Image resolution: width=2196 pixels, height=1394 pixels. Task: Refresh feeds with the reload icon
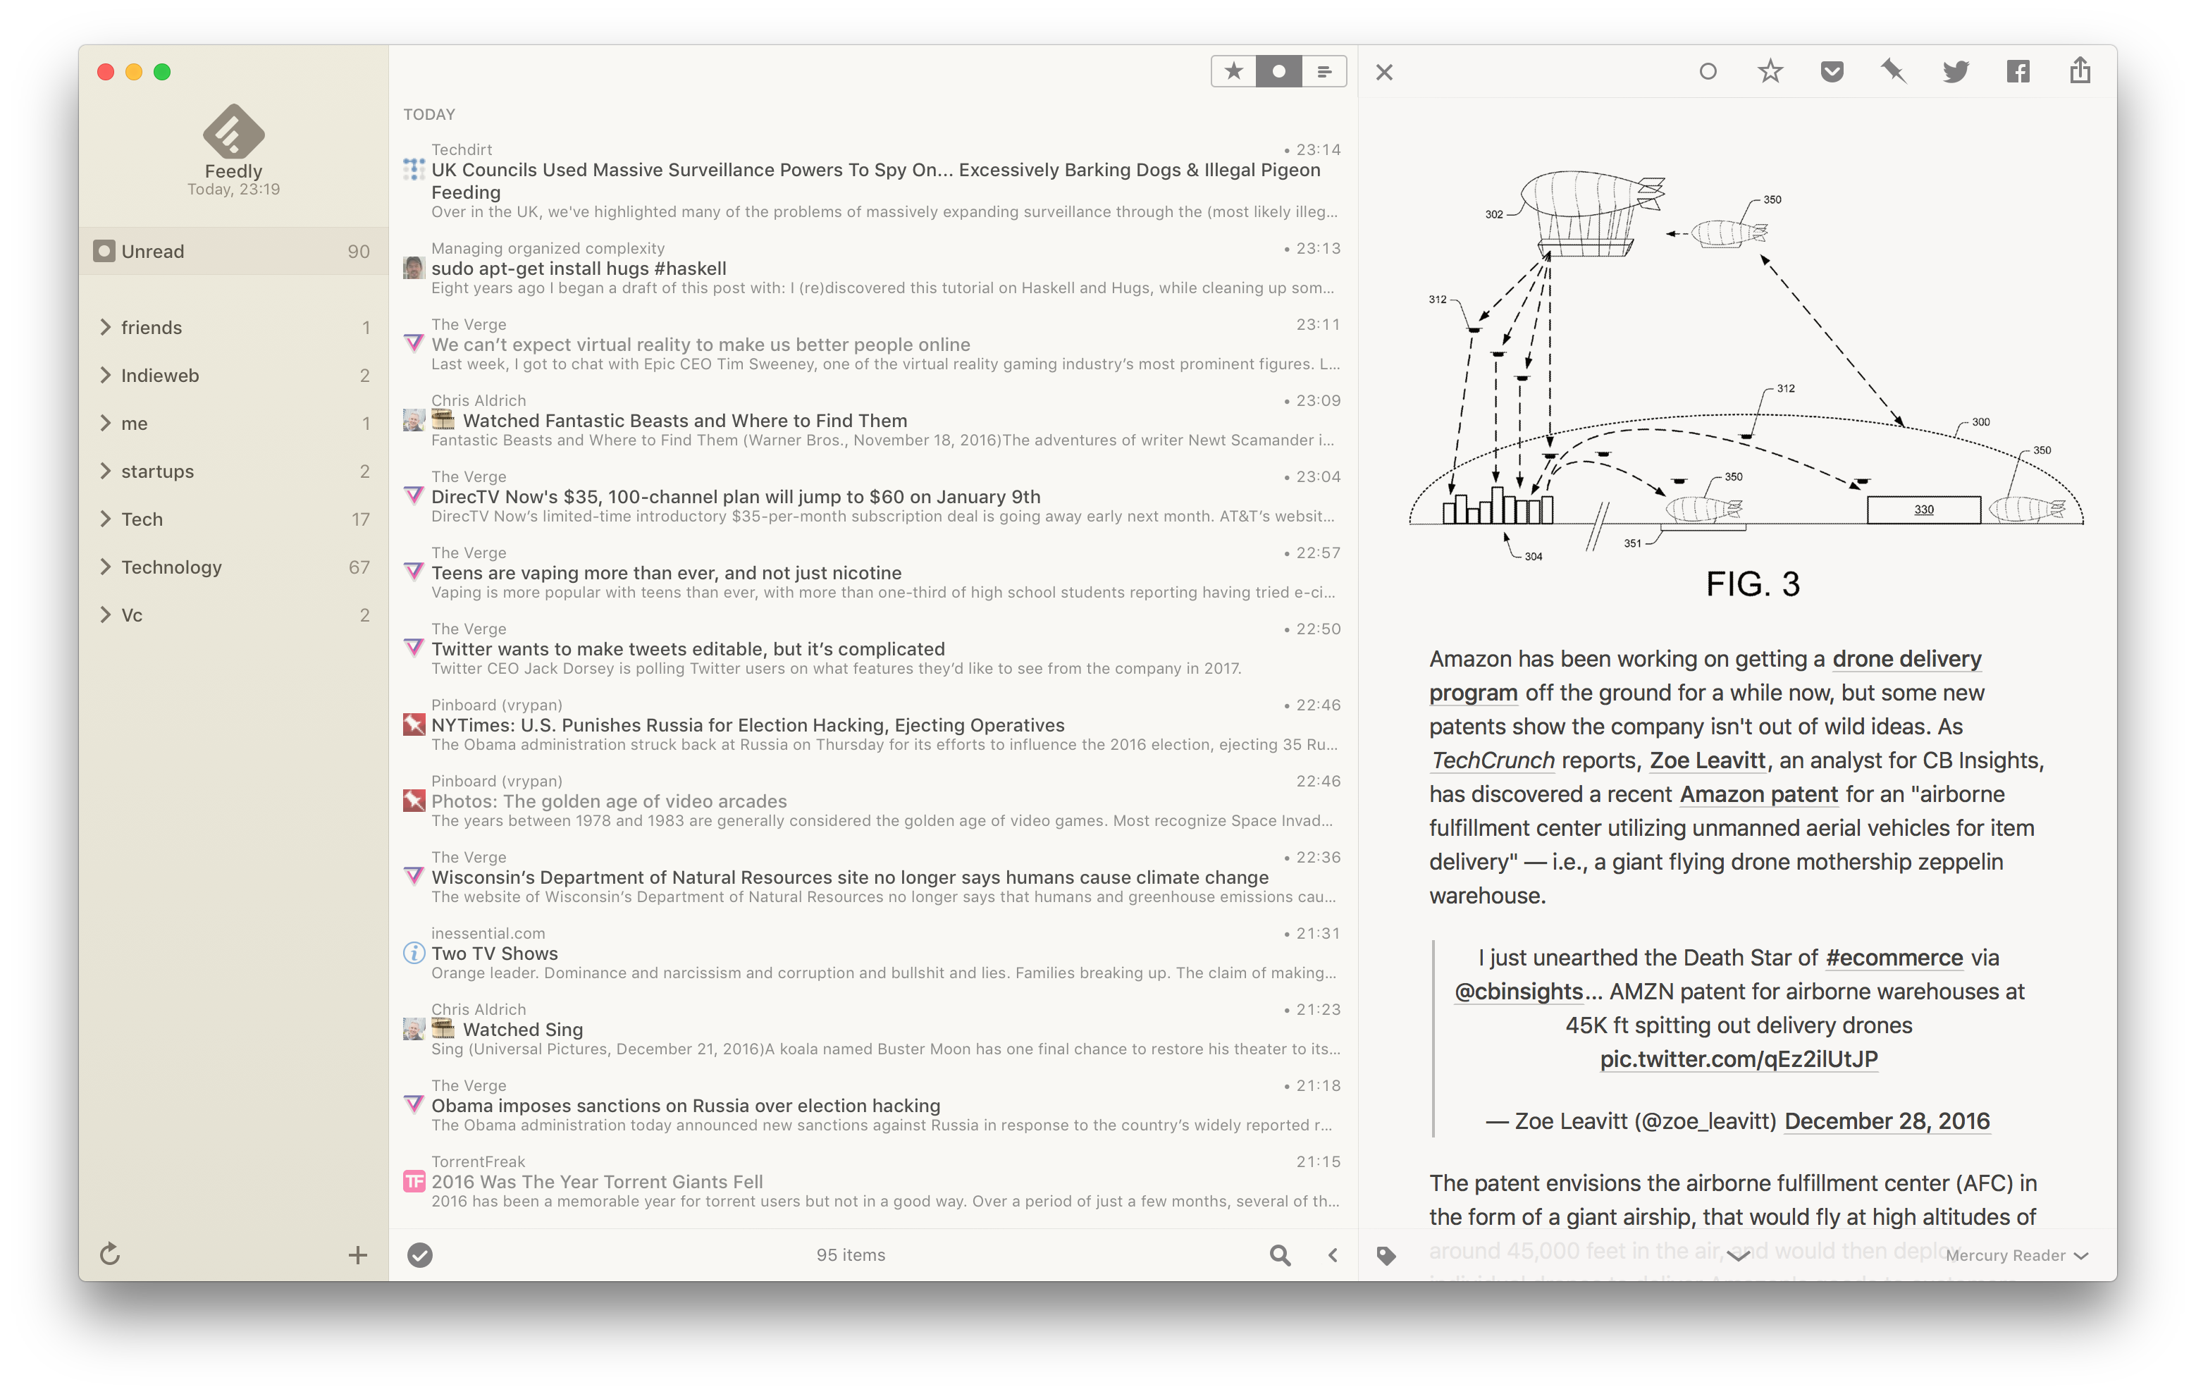pos(109,1254)
